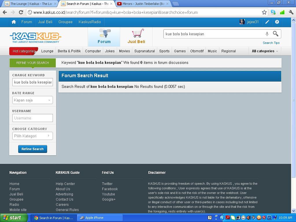Click the red shield security tray icon
Screen dimensions: 296x222
pyautogui.click(x=264, y=218)
